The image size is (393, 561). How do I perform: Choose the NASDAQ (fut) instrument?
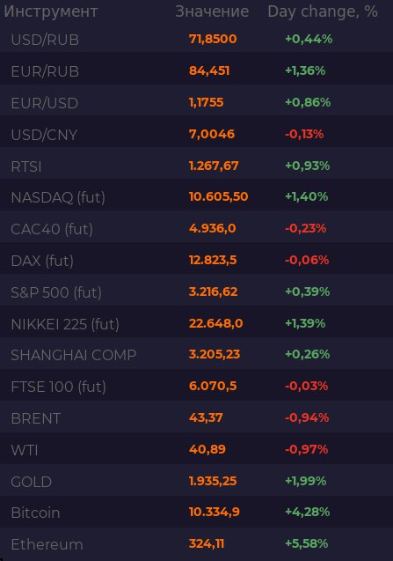[197, 197]
